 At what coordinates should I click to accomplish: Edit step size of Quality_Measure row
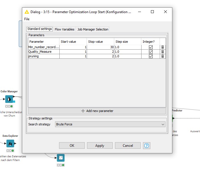coord(128,52)
